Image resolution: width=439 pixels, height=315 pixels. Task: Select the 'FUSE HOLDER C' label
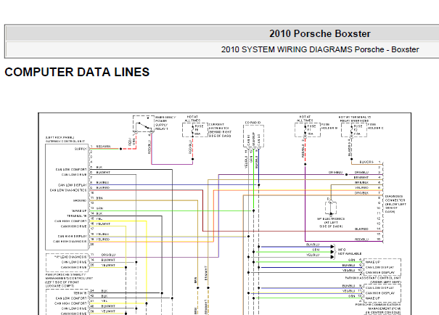[x=375, y=126]
